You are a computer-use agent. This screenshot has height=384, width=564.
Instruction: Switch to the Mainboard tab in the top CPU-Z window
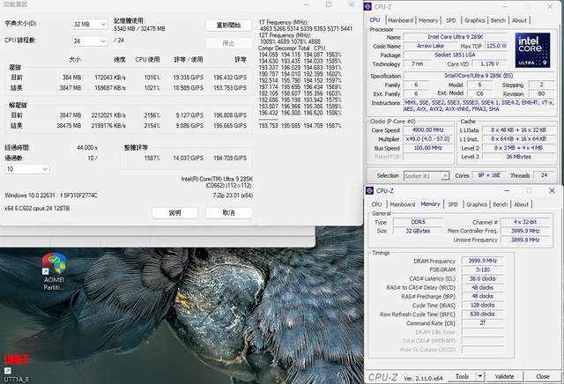[400, 20]
